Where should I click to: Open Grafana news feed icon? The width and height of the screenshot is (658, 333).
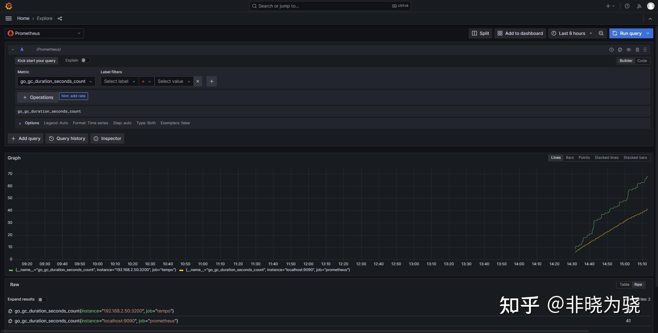[x=639, y=6]
